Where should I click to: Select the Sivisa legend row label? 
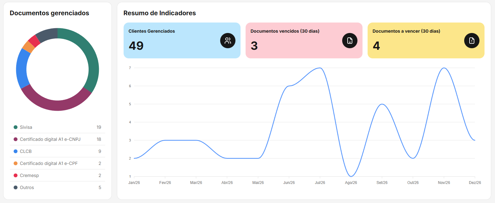point(26,127)
